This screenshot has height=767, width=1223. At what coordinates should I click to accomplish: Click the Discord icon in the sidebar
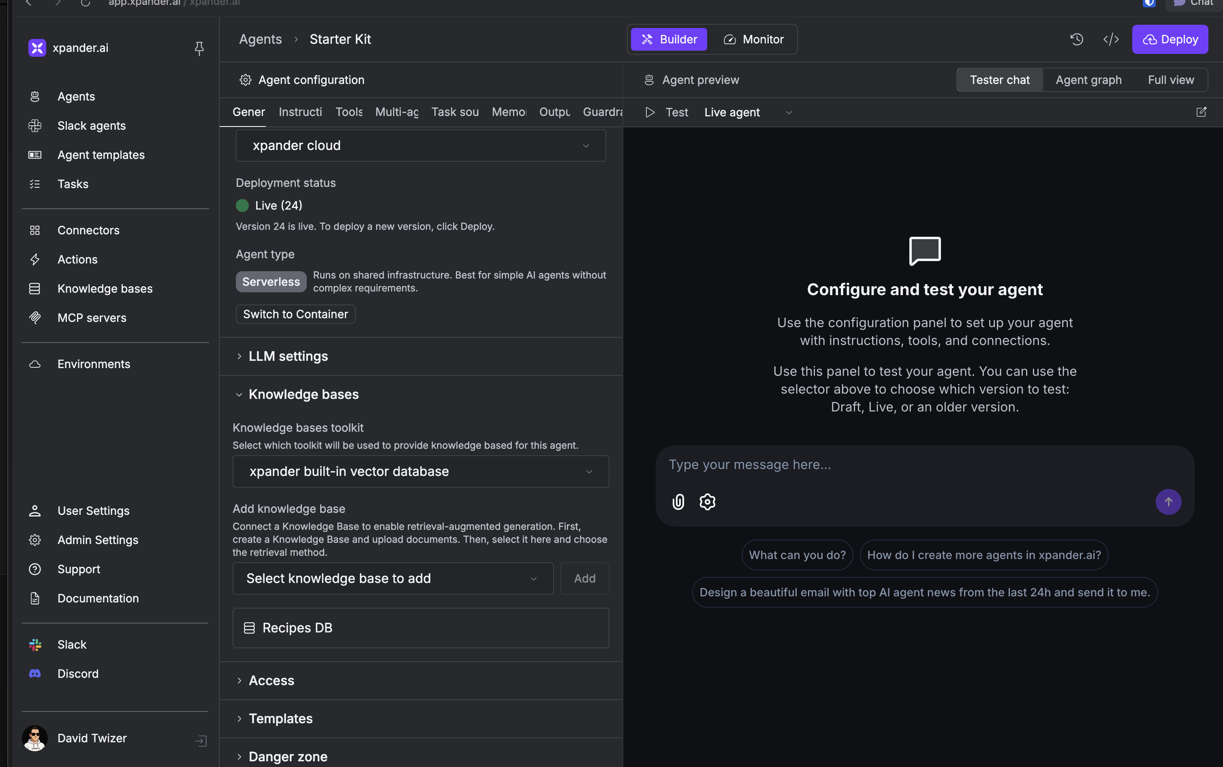[34, 673]
